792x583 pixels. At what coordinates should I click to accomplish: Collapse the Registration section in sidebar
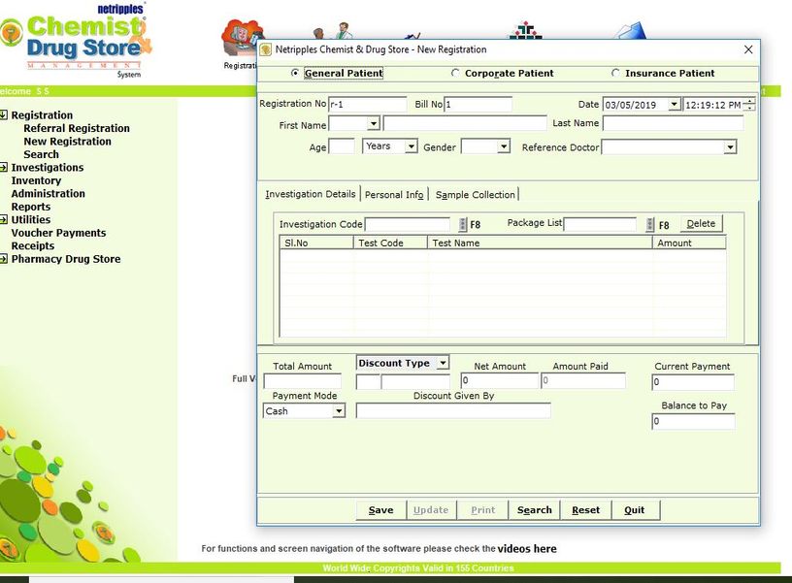tap(4, 114)
